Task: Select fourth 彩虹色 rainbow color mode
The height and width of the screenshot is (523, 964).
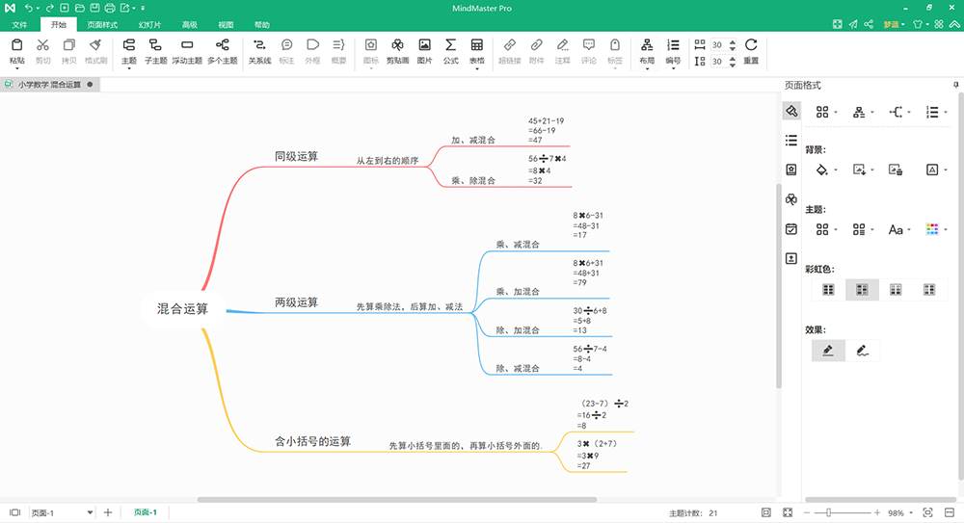Action: [x=929, y=290]
